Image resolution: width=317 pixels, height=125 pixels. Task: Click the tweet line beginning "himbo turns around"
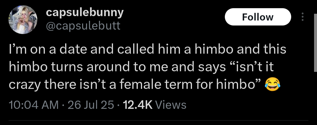(x=141, y=67)
